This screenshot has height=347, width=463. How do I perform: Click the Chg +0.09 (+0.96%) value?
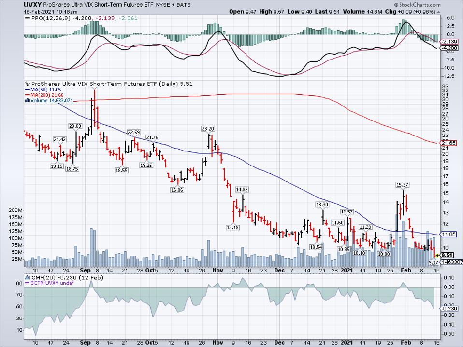(410, 12)
